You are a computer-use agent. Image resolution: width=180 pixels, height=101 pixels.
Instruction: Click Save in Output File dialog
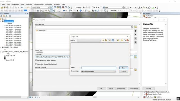pyautogui.click(x=124, y=68)
